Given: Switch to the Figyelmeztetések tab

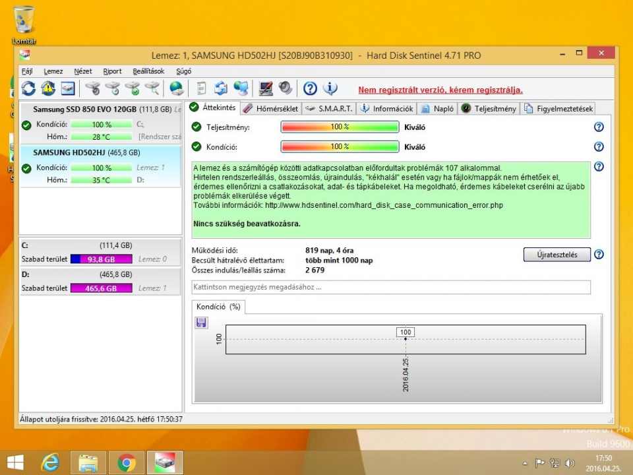Looking at the screenshot, I should click(x=558, y=109).
